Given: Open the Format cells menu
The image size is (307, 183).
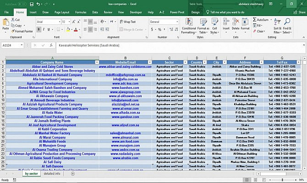Looking at the screenshot, I should pos(245,26).
